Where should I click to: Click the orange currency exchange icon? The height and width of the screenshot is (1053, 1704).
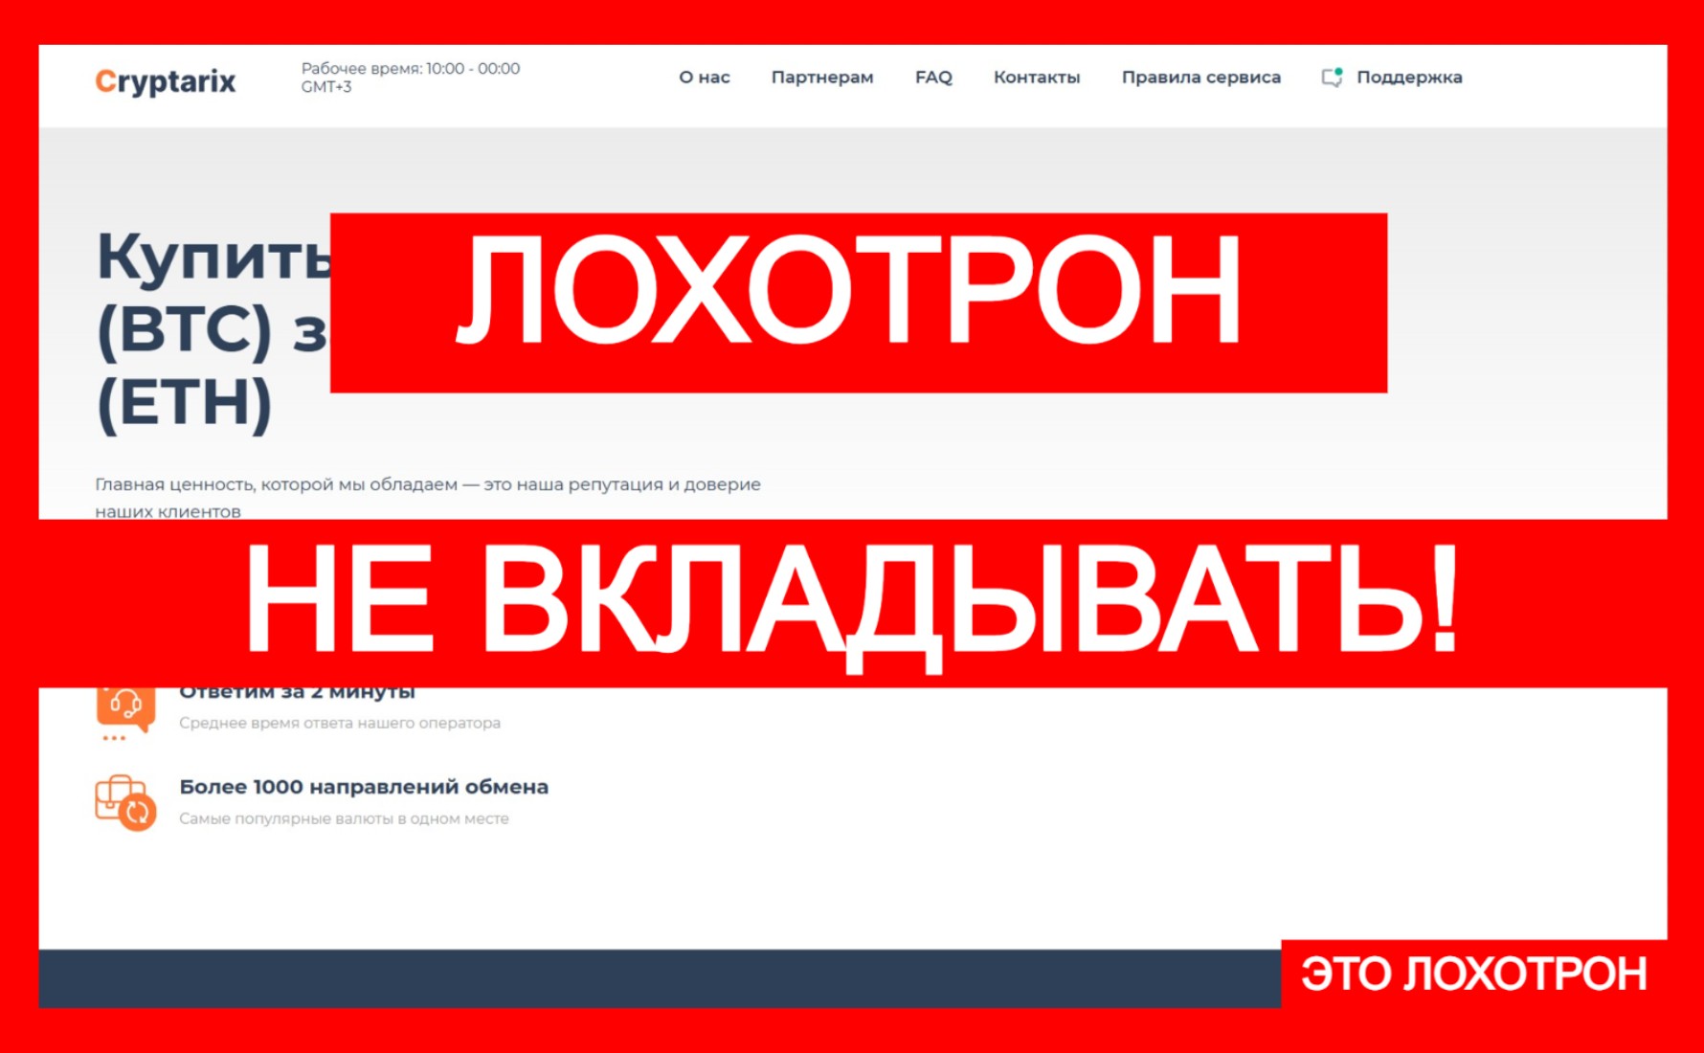tap(125, 802)
